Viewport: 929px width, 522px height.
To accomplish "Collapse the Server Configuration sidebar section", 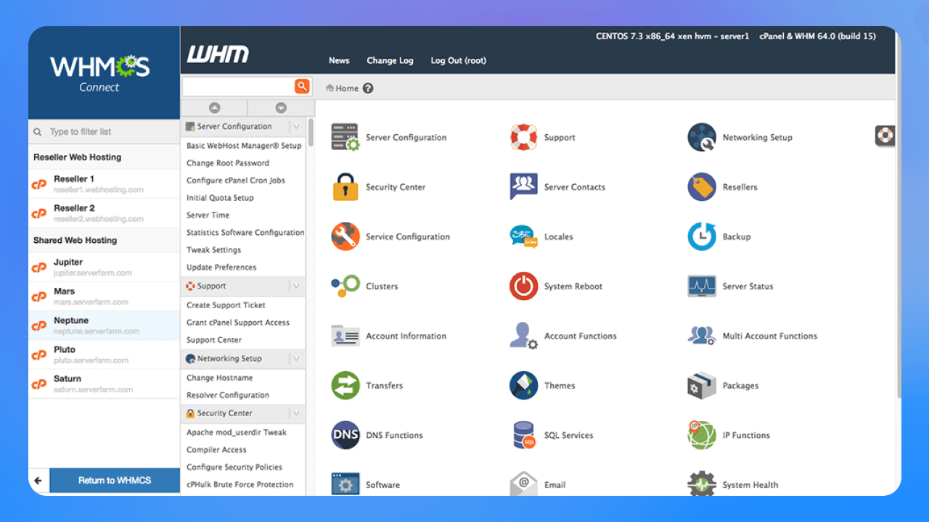I will (295, 127).
